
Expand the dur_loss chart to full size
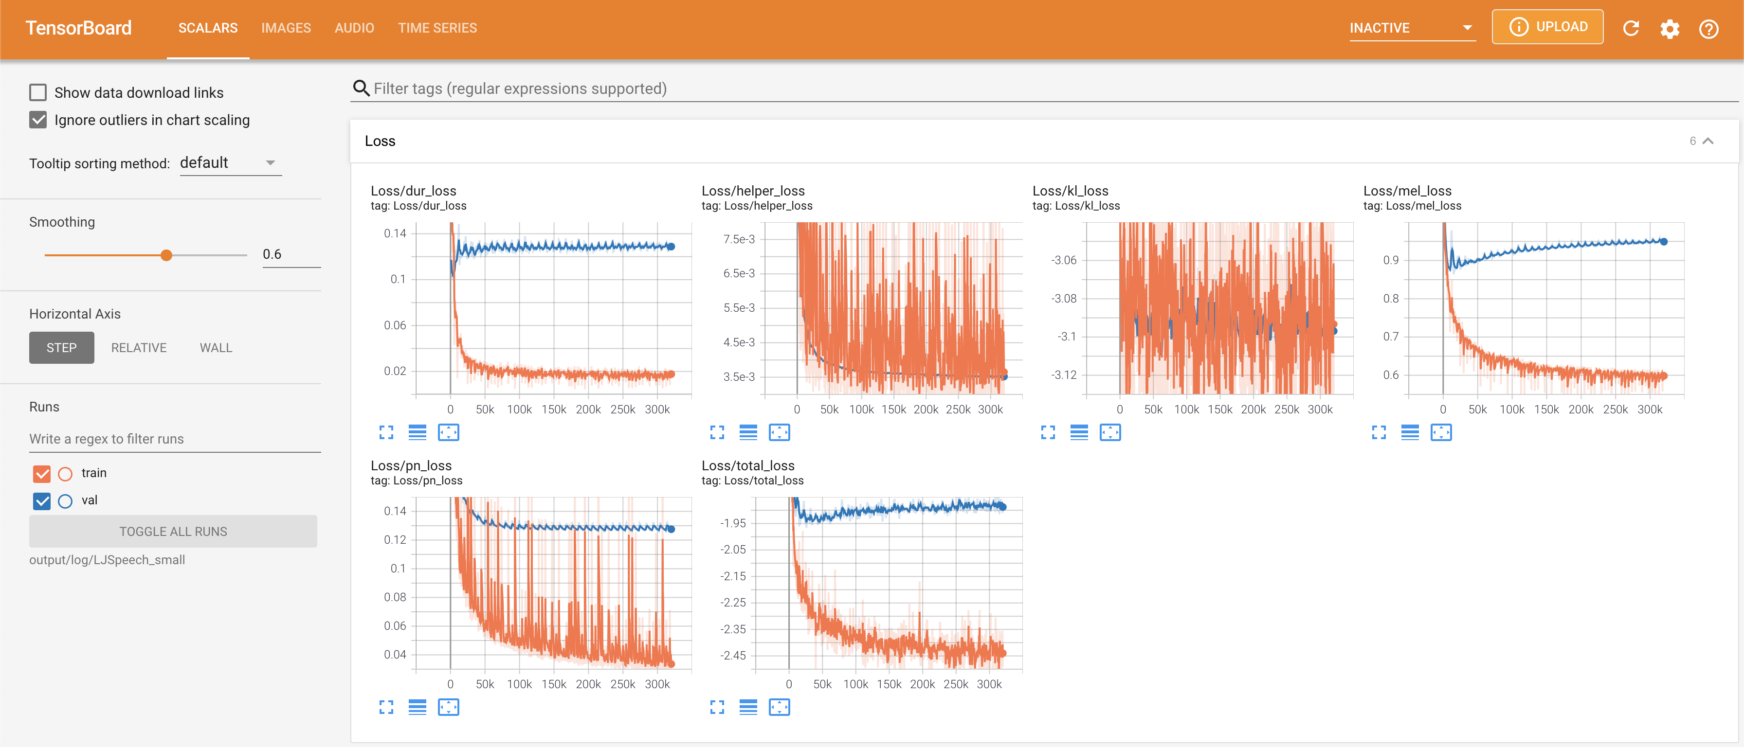tap(386, 432)
